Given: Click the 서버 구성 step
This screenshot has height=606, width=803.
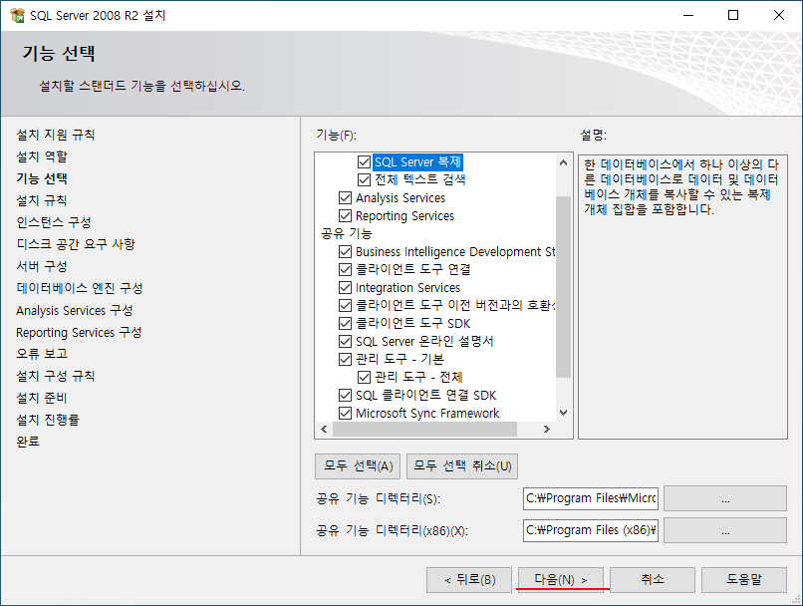Looking at the screenshot, I should [x=42, y=266].
